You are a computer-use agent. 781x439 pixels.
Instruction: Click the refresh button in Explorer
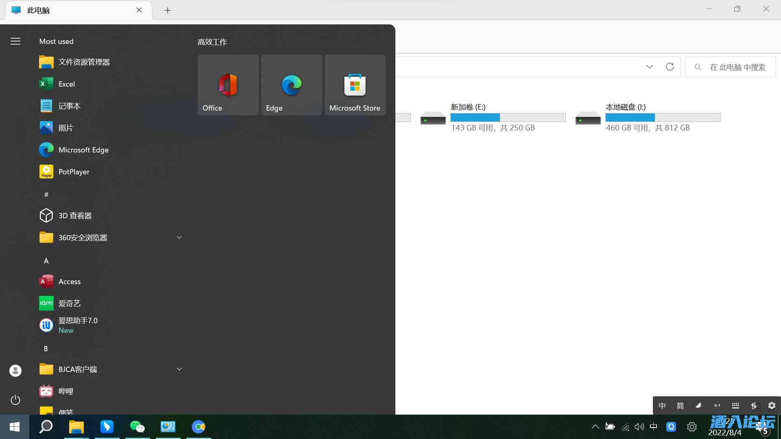tap(670, 67)
